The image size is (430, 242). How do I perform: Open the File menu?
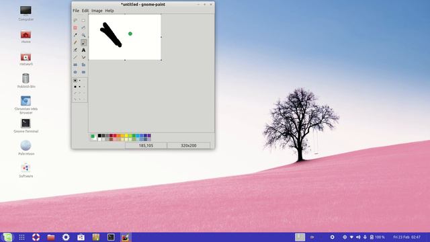click(76, 11)
